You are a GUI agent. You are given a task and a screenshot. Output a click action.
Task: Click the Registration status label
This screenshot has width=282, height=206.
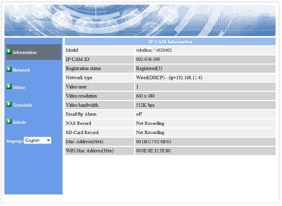tap(83, 68)
